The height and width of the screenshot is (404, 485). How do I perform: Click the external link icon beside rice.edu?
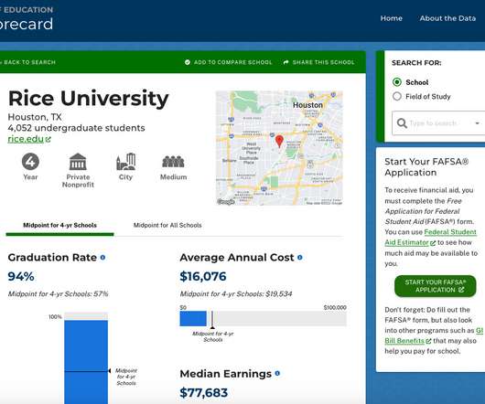pyautogui.click(x=48, y=139)
